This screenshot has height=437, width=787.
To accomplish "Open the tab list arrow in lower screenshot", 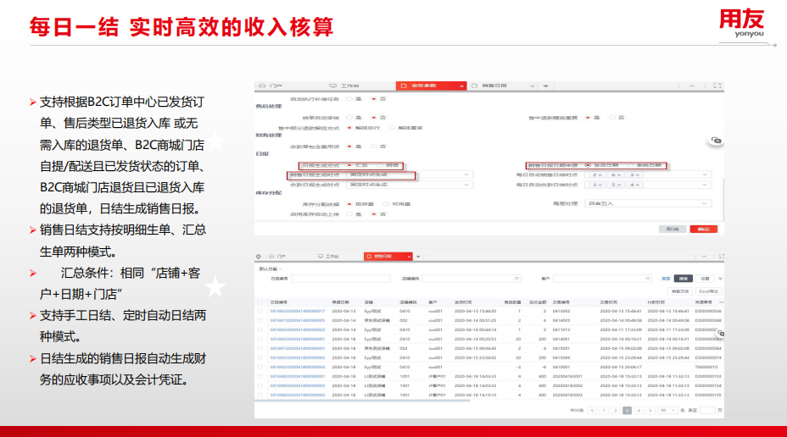I will (418, 257).
